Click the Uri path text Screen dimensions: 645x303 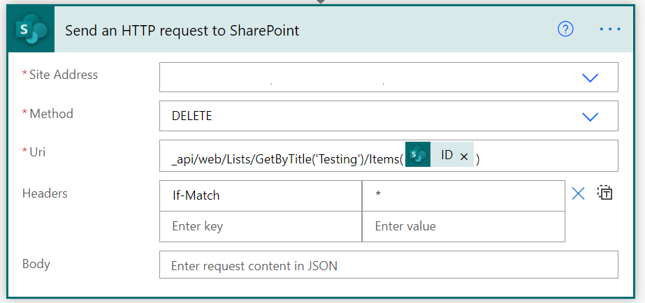287,159
